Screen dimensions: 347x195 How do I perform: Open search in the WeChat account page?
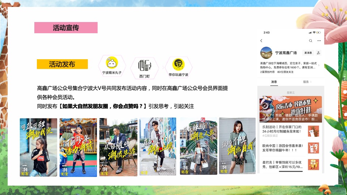point(310,41)
